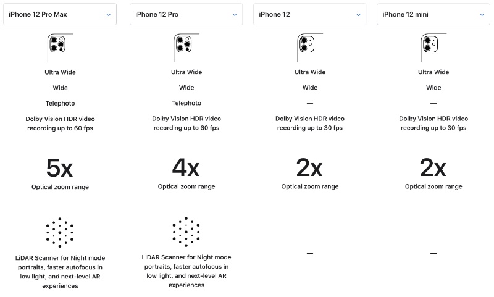Image resolution: width=494 pixels, height=297 pixels.
Task: Click the 2x zoom figure under iPhone 12 mini
Action: pyautogui.click(x=433, y=168)
